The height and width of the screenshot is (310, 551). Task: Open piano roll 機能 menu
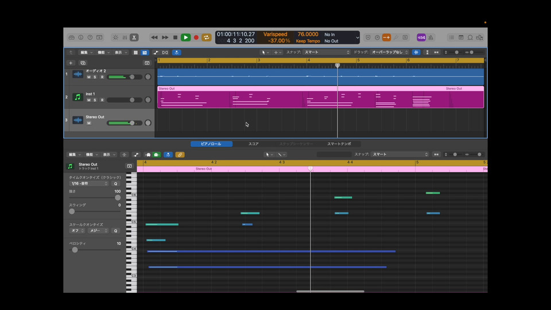coord(92,154)
